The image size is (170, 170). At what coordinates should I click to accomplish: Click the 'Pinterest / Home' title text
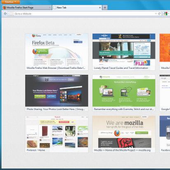click(x=36, y=150)
